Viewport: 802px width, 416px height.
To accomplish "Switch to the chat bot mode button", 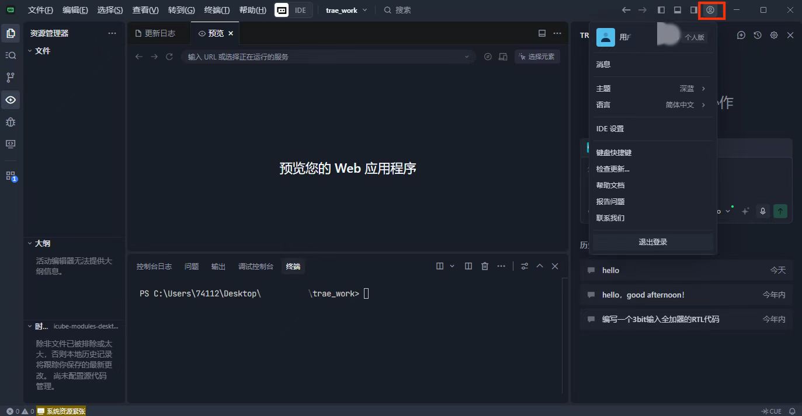I will [282, 10].
